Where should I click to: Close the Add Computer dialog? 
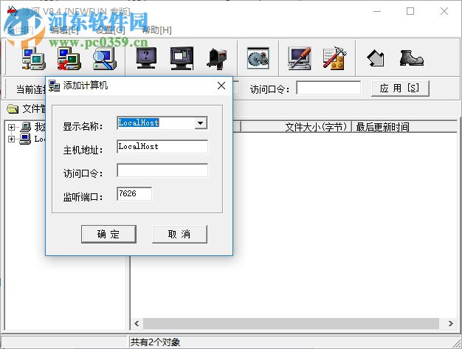pyautogui.click(x=221, y=86)
